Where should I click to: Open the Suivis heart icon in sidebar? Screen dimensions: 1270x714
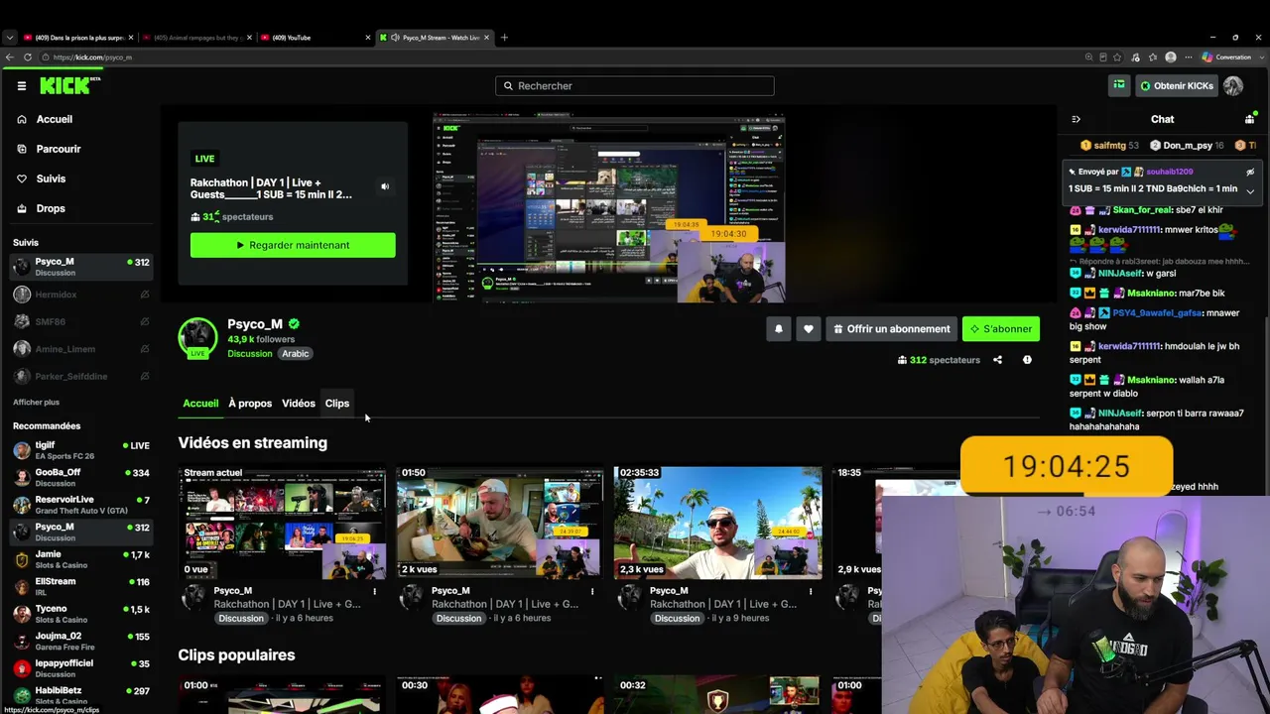click(22, 178)
